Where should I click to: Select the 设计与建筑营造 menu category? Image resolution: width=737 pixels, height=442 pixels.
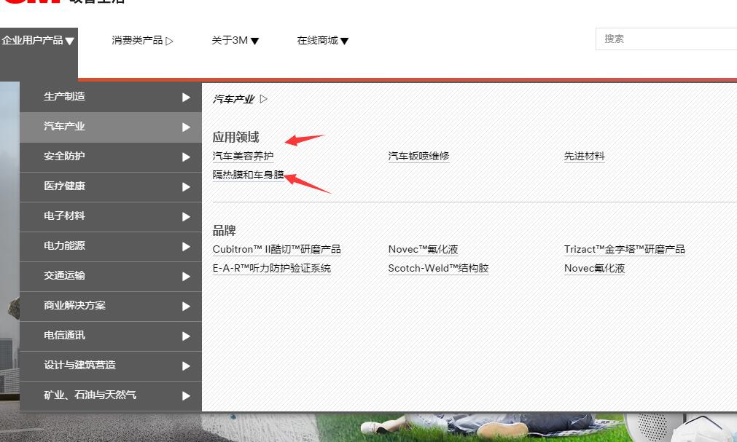tap(111, 366)
